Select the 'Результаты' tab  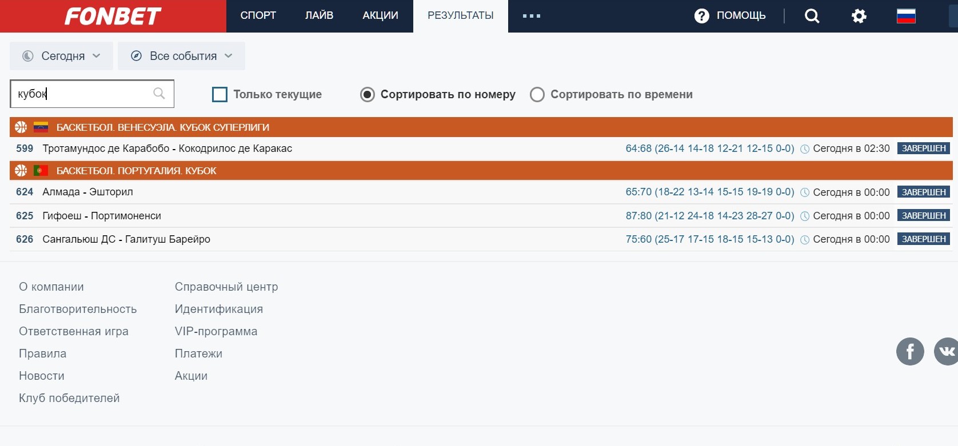[x=461, y=15]
